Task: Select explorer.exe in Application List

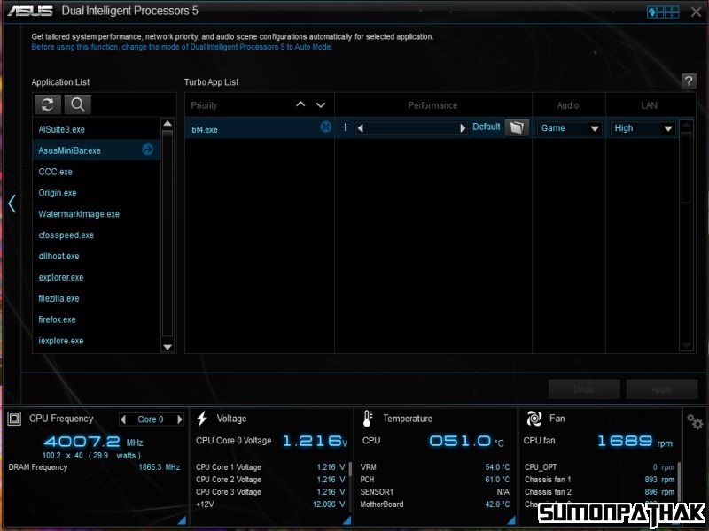Action: click(x=97, y=277)
